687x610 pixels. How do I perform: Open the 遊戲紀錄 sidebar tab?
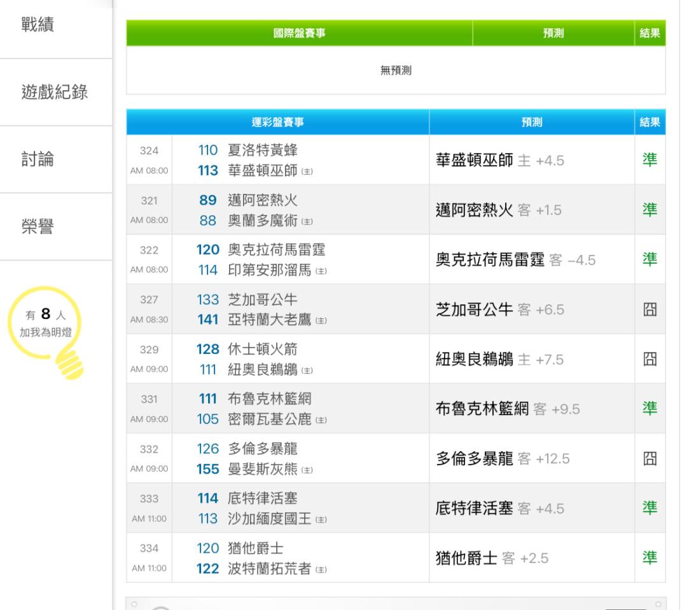pos(55,92)
